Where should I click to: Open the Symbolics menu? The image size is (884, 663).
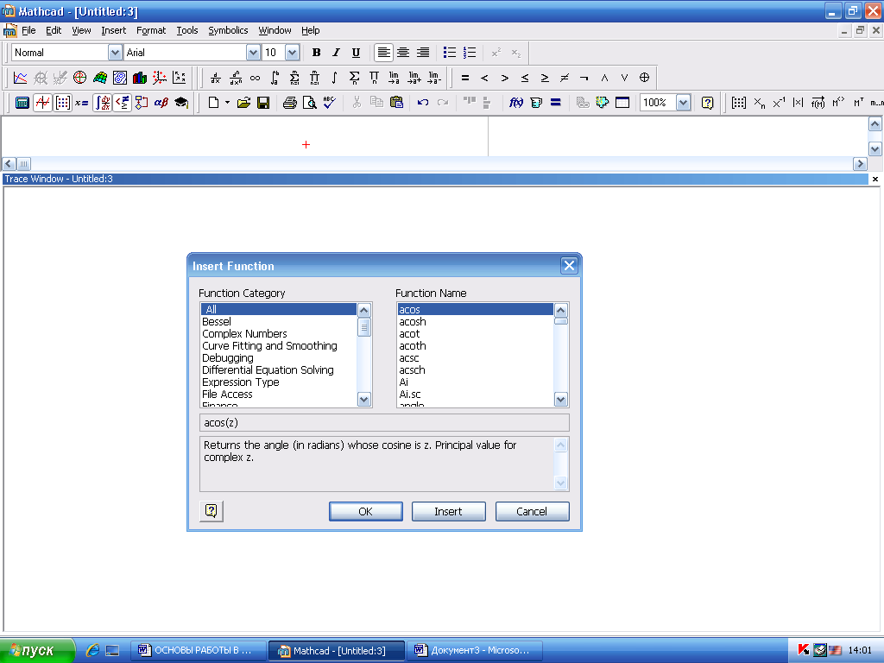point(228,30)
